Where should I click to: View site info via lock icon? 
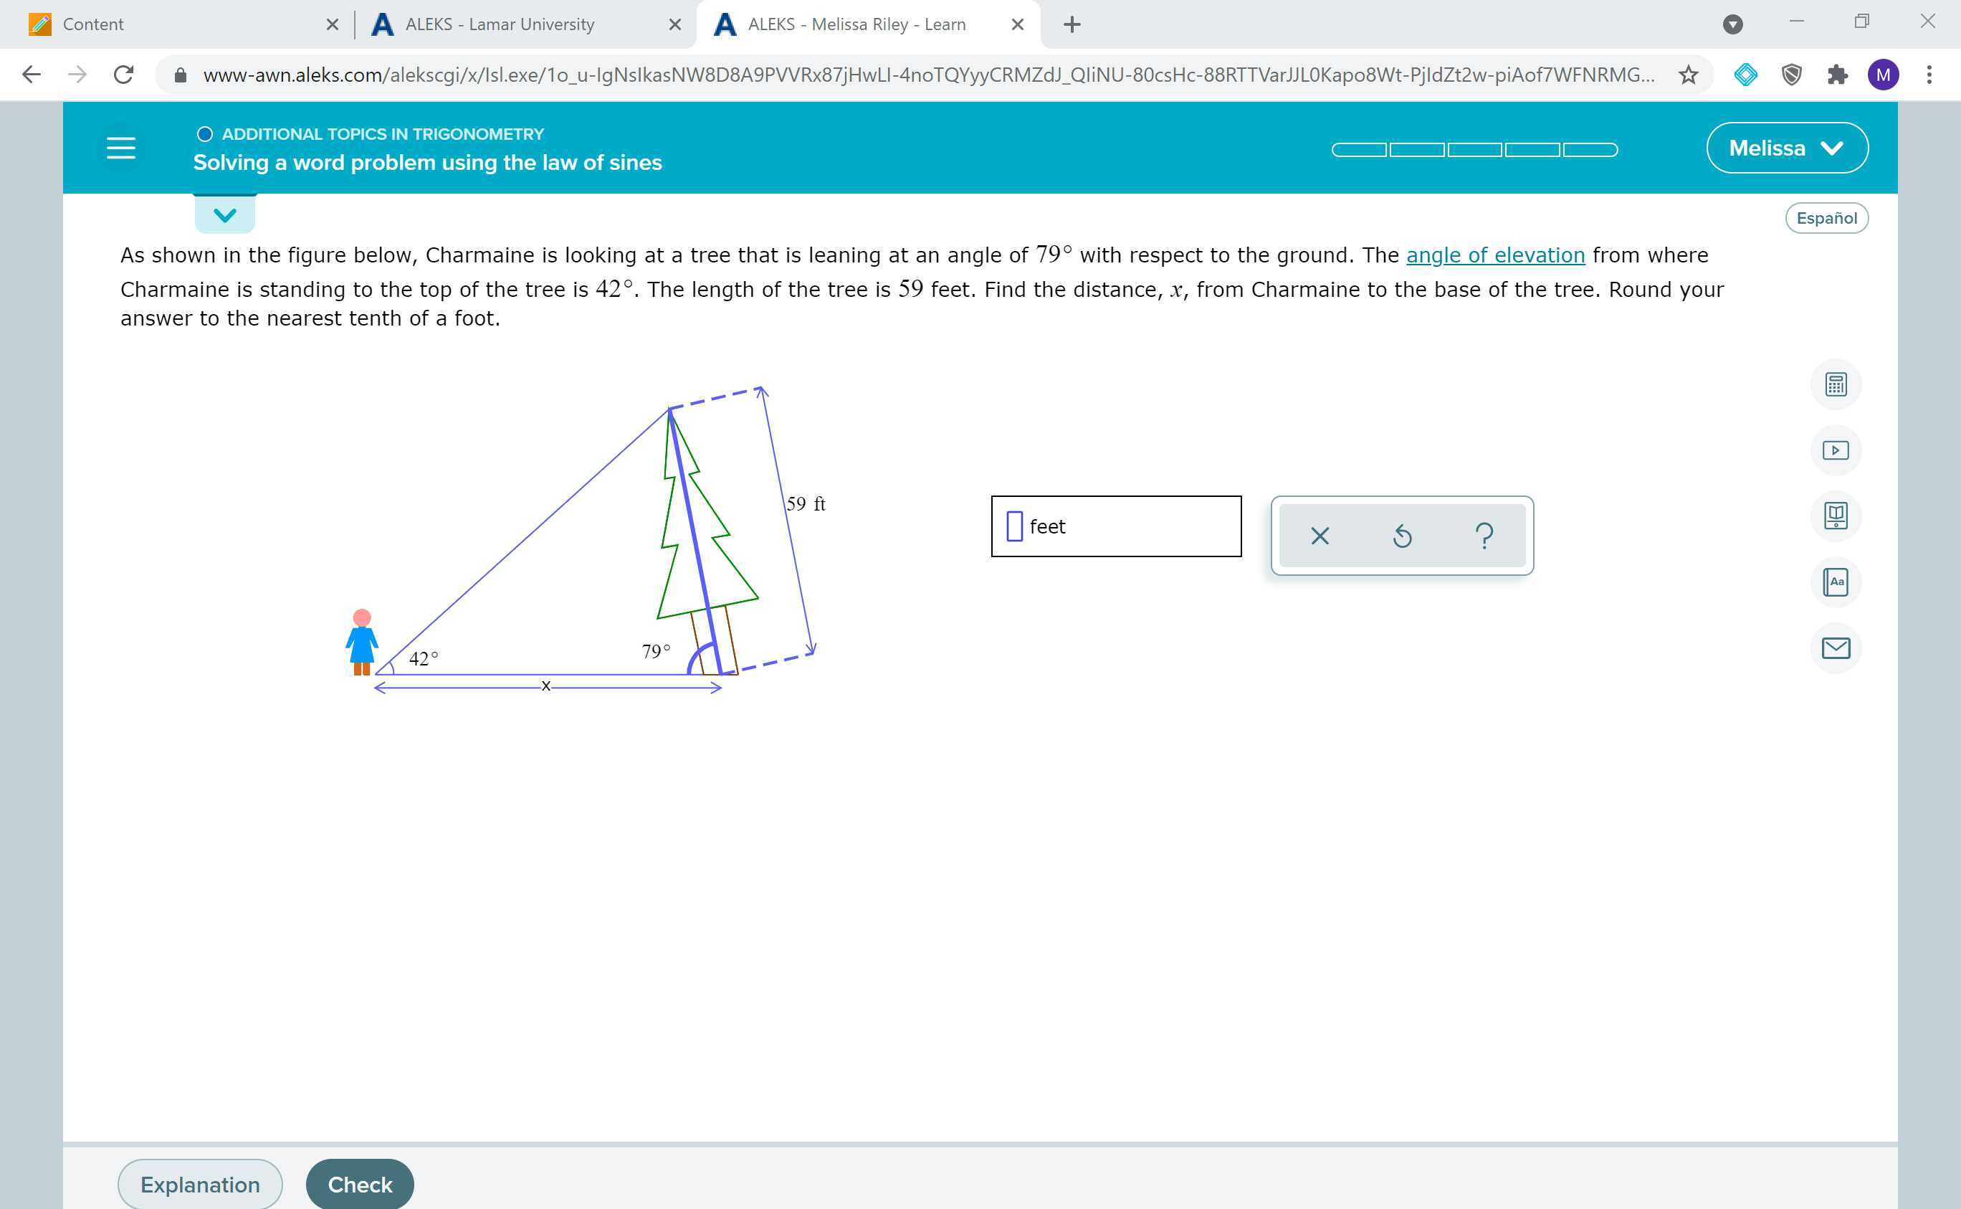(181, 75)
